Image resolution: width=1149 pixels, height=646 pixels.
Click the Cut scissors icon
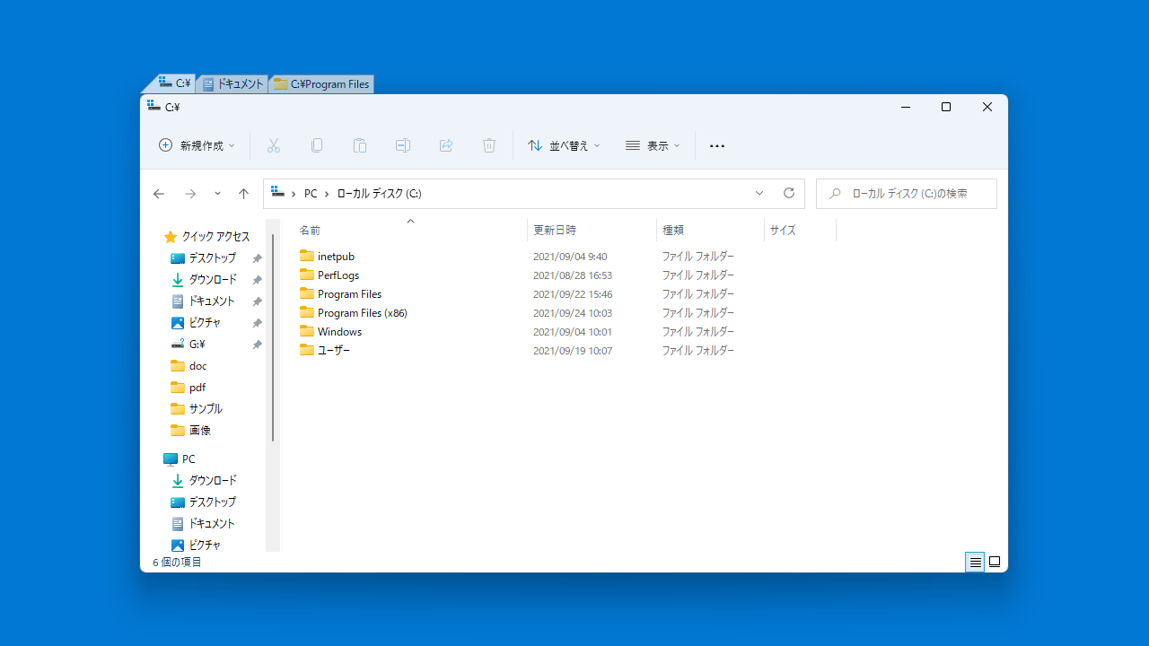274,145
